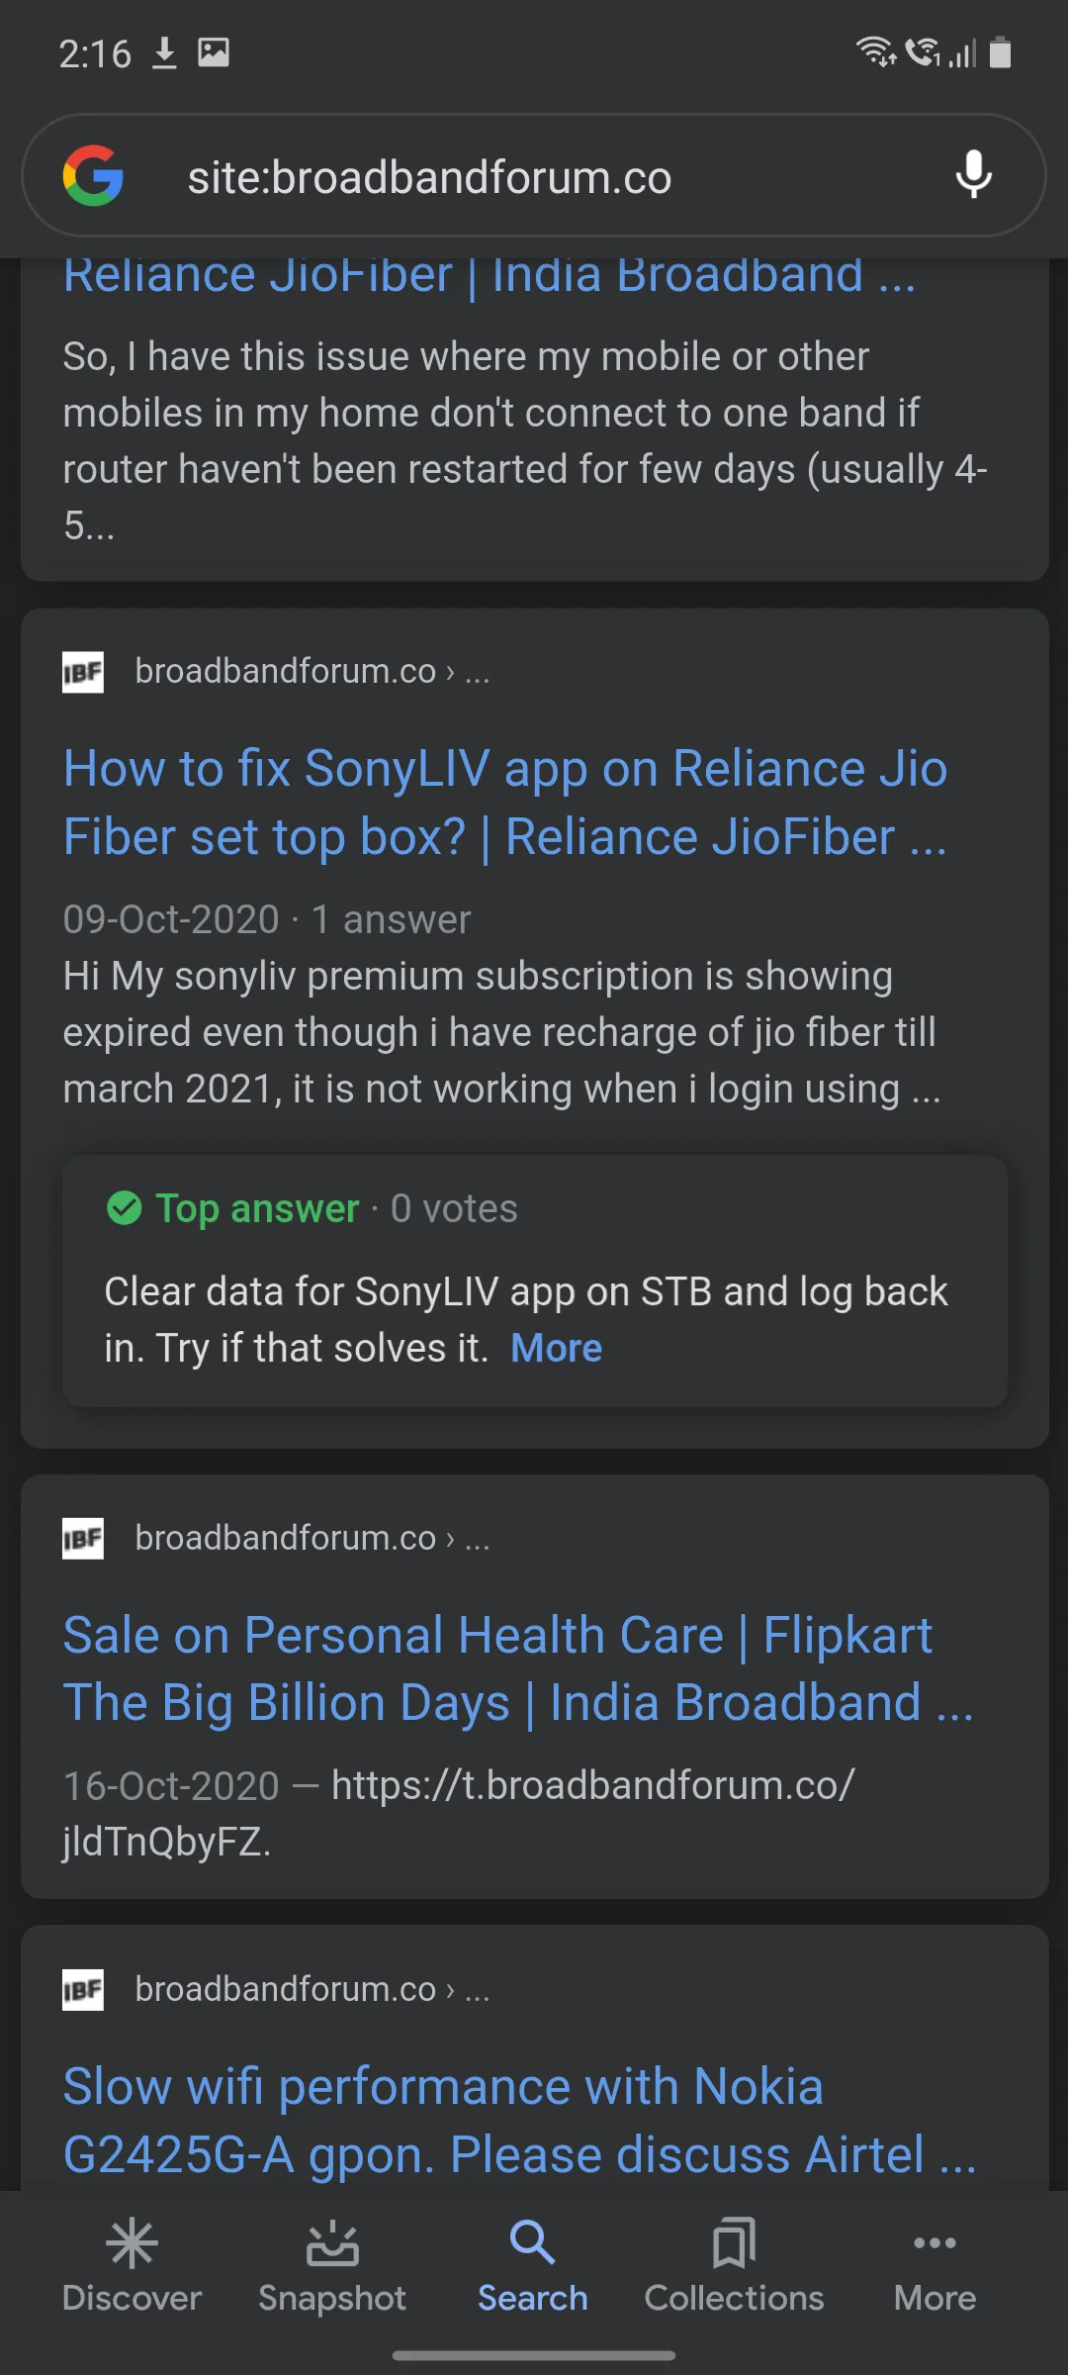This screenshot has height=2375, width=1068.
Task: Open the Collections tab icon
Action: pos(734,2244)
